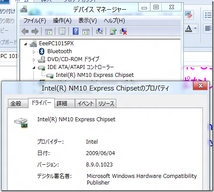The height and width of the screenshot is (192, 214).
Task: Click the プロバイダー: label
Action: pyautogui.click(x=50, y=142)
